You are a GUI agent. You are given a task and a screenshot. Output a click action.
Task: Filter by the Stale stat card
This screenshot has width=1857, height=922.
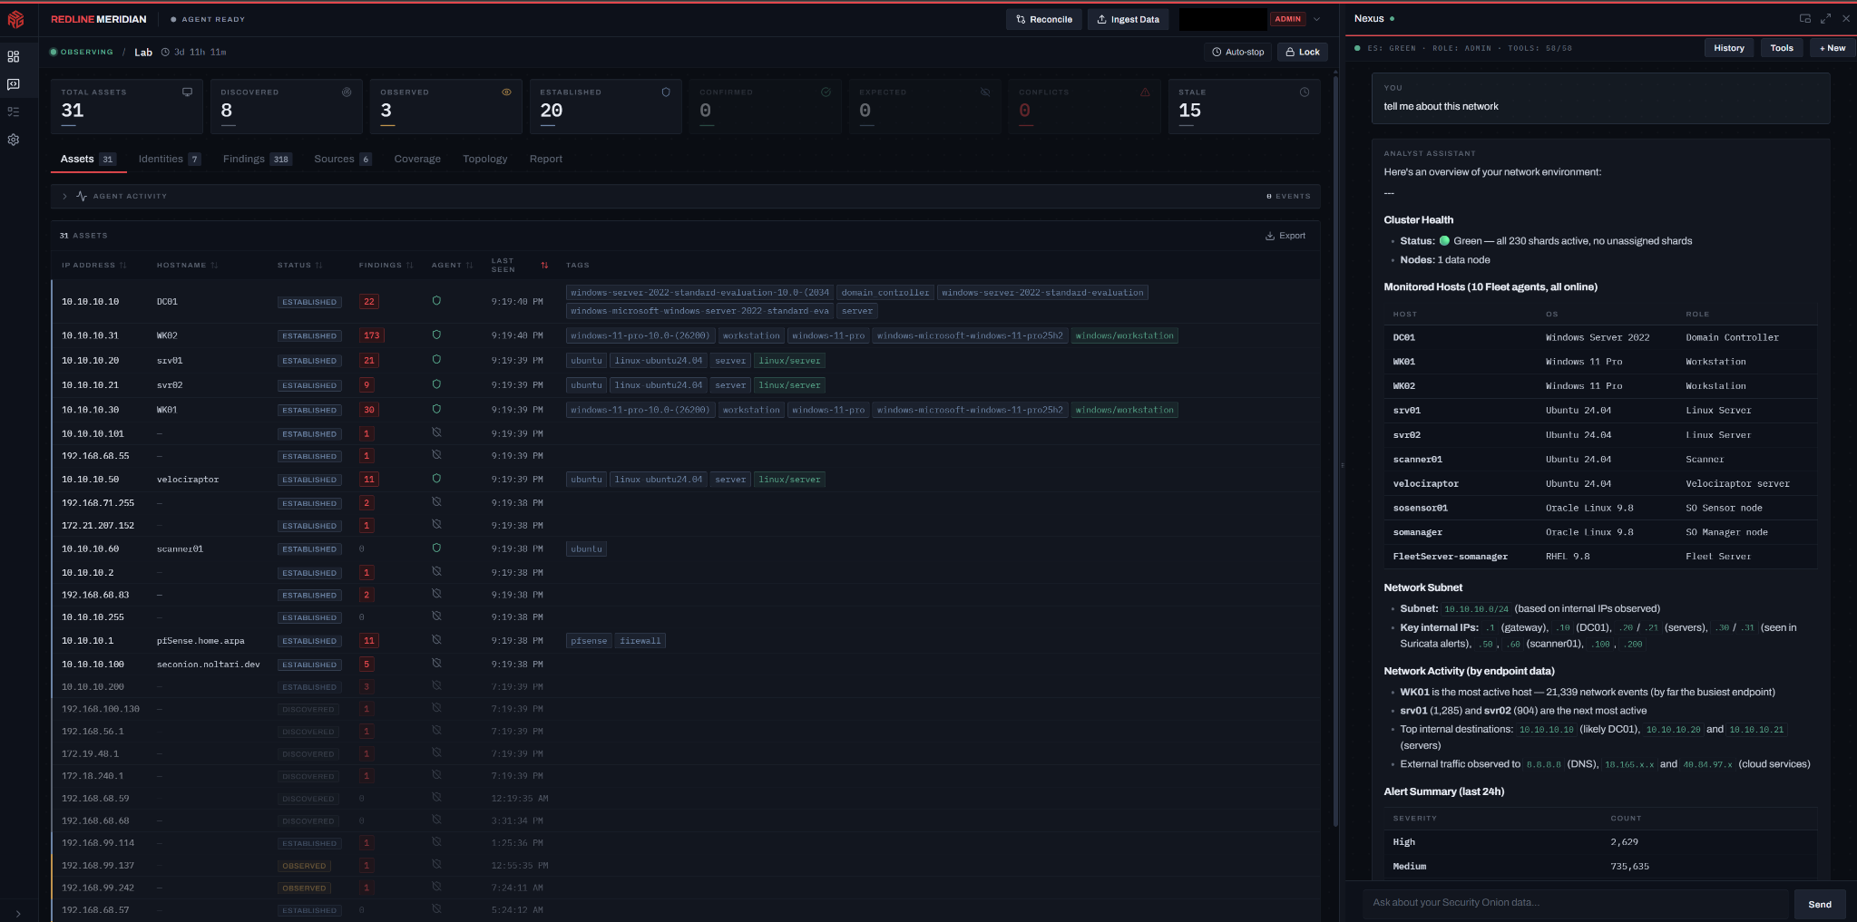pyautogui.click(x=1244, y=106)
